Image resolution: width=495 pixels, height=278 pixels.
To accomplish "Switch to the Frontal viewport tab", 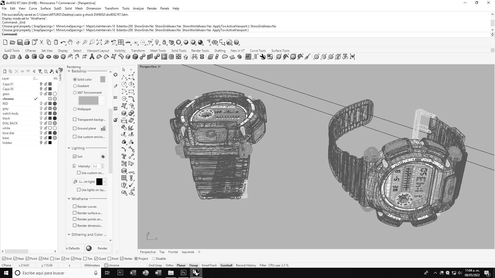I will (x=173, y=252).
